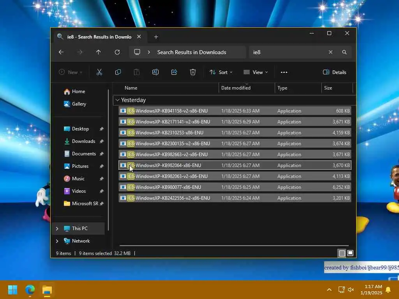Click the forward navigation arrow

tap(80, 52)
